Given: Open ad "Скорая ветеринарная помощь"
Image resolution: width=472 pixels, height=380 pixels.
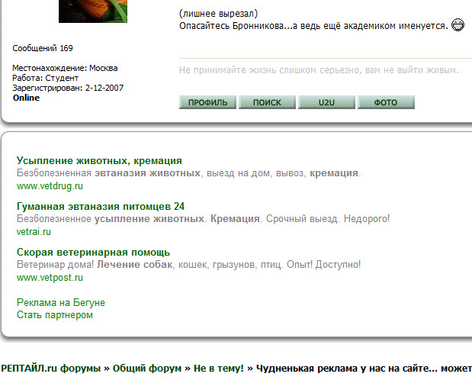Looking at the screenshot, I should pyautogui.click(x=93, y=253).
